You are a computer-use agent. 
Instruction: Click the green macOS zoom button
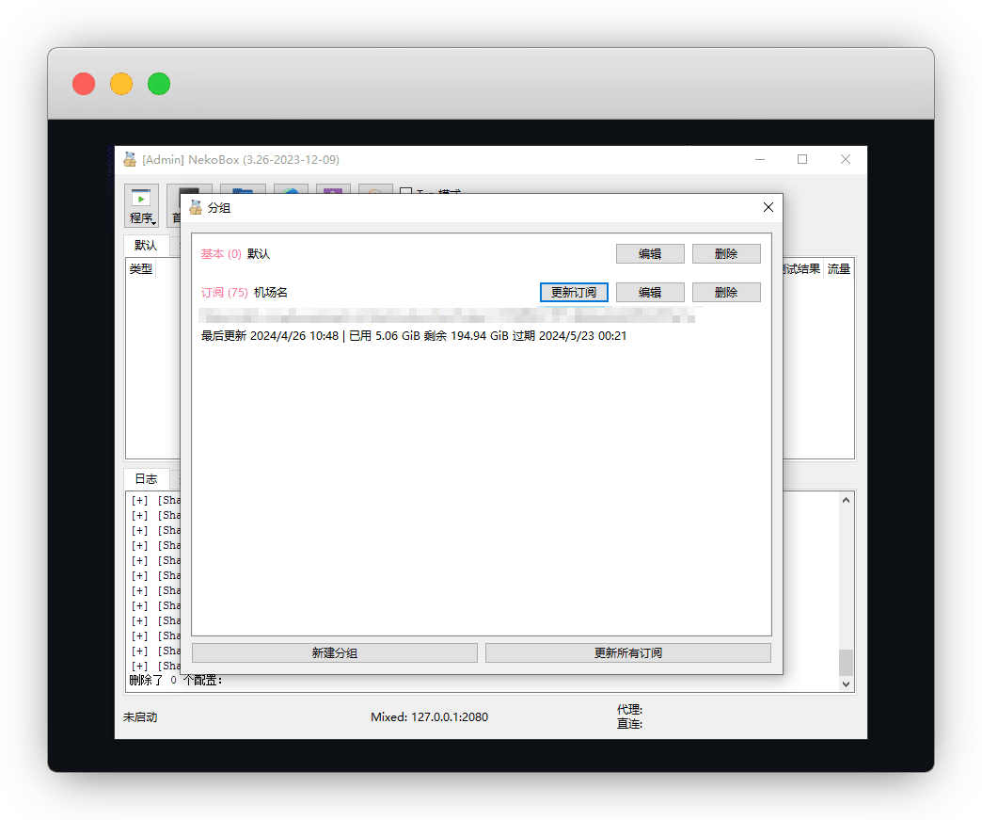[x=159, y=84]
